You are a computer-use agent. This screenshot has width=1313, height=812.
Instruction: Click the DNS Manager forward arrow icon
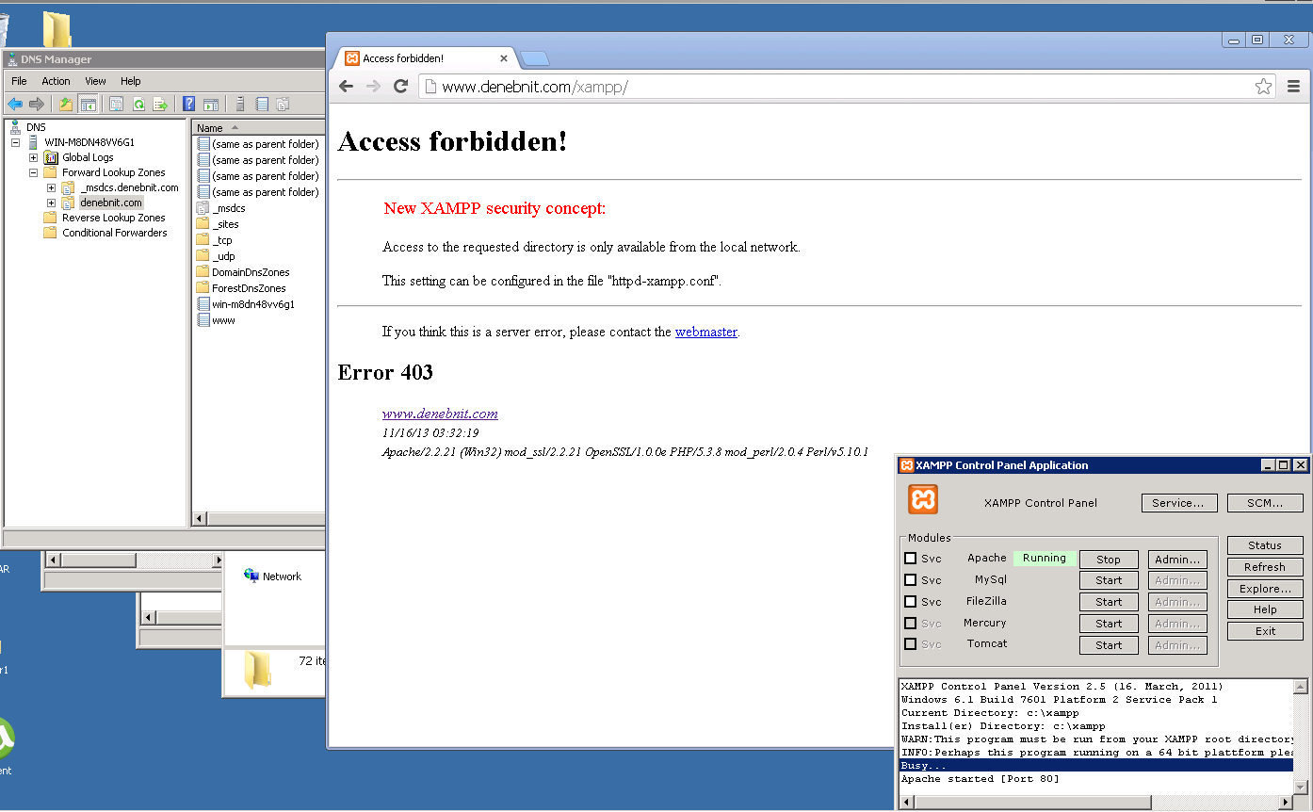[x=37, y=104]
